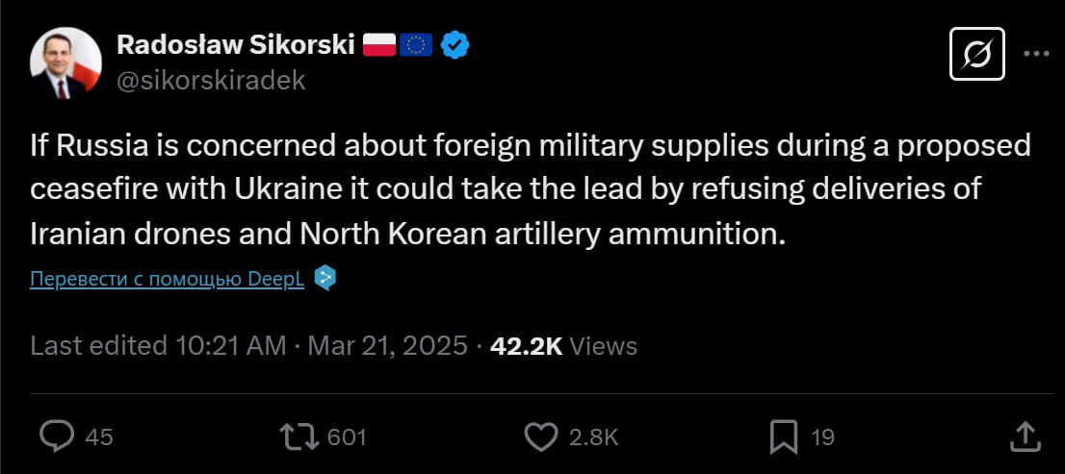Open the share upload-arrow menu
Viewport: 1065px width, 474px height.
(1025, 437)
